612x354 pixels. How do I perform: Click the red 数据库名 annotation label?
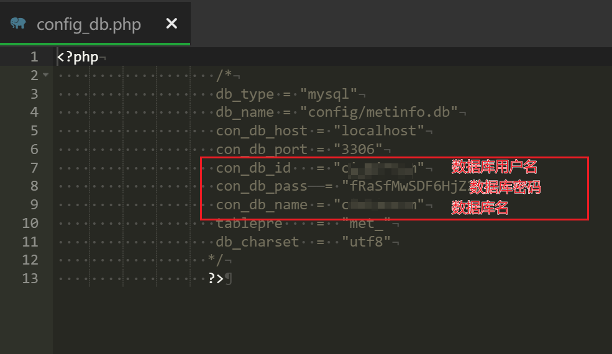pyautogui.click(x=480, y=208)
